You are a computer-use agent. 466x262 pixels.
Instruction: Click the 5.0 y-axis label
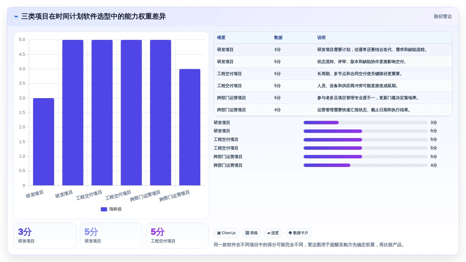tap(22, 40)
